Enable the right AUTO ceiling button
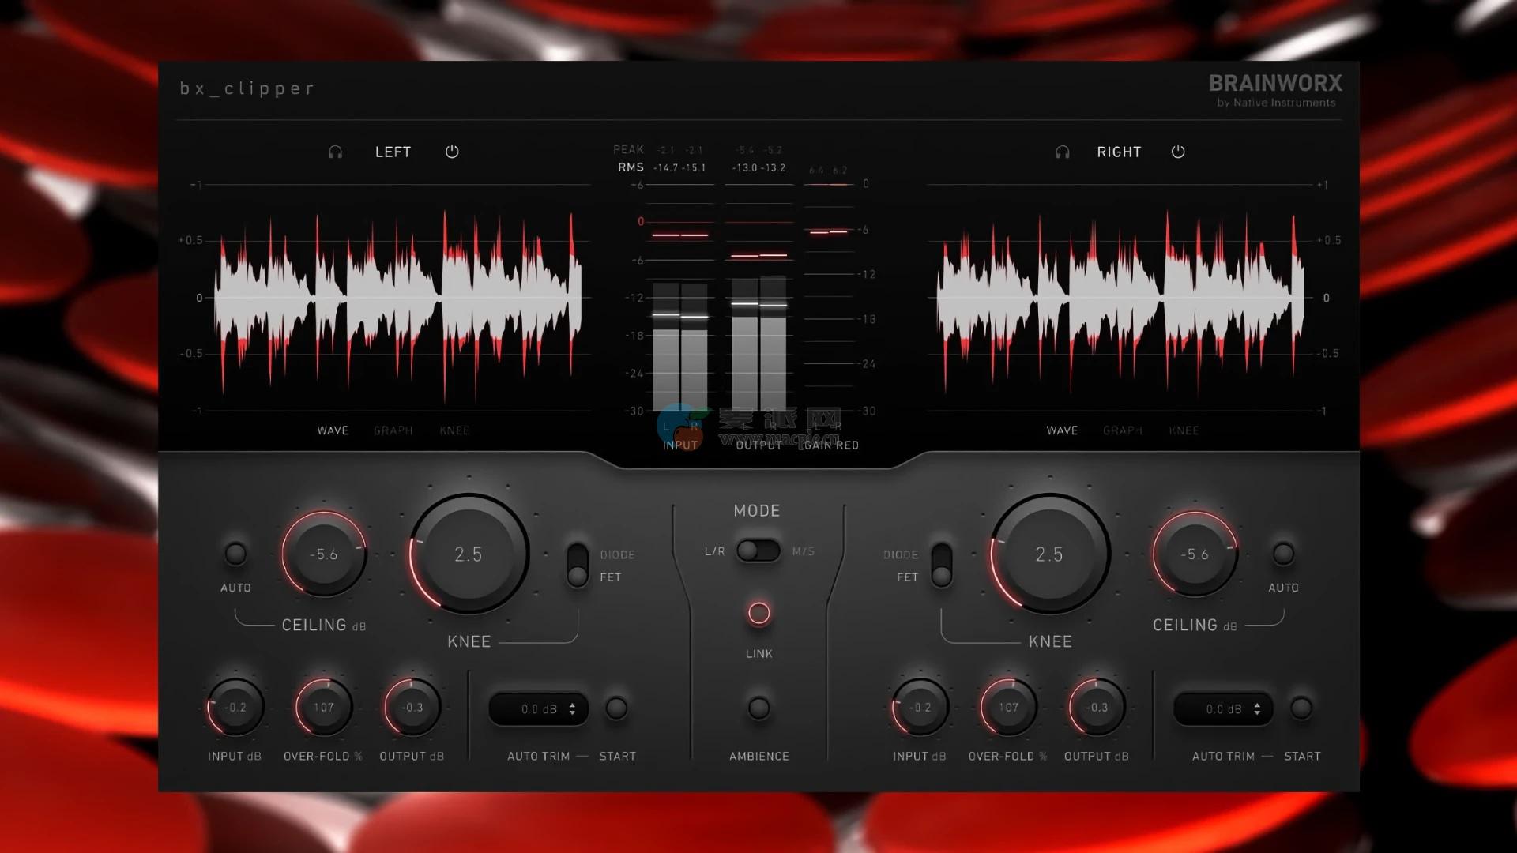The height and width of the screenshot is (853, 1517). [x=1283, y=554]
